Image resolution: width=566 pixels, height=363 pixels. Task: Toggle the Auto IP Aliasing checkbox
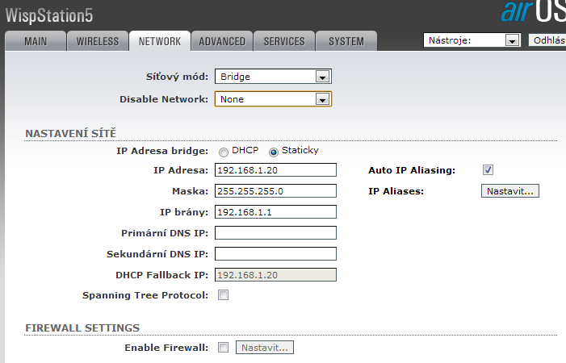488,170
